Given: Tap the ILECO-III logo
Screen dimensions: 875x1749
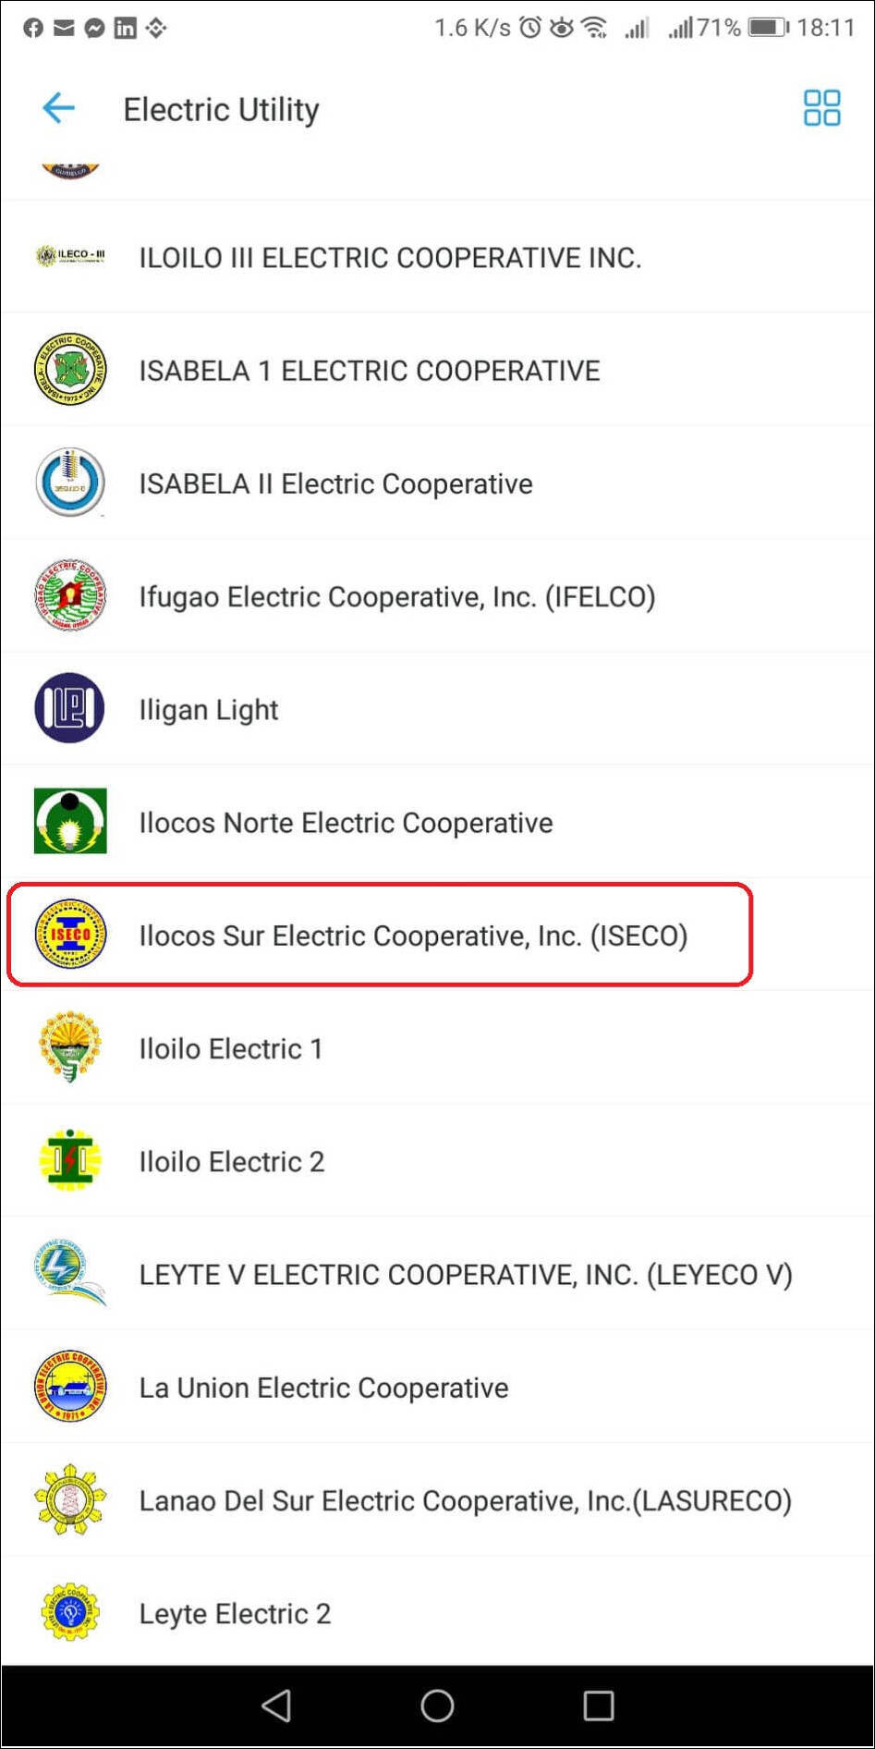Looking at the screenshot, I should coord(70,256).
